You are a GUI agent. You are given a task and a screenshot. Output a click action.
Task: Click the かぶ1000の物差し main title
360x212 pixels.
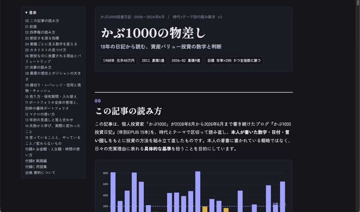[153, 33]
